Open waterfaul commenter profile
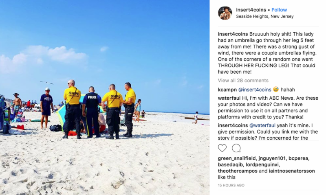326x195 pixels. click(229, 98)
